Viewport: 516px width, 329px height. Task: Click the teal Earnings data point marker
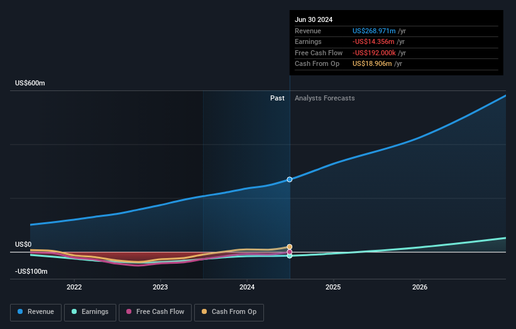click(290, 256)
